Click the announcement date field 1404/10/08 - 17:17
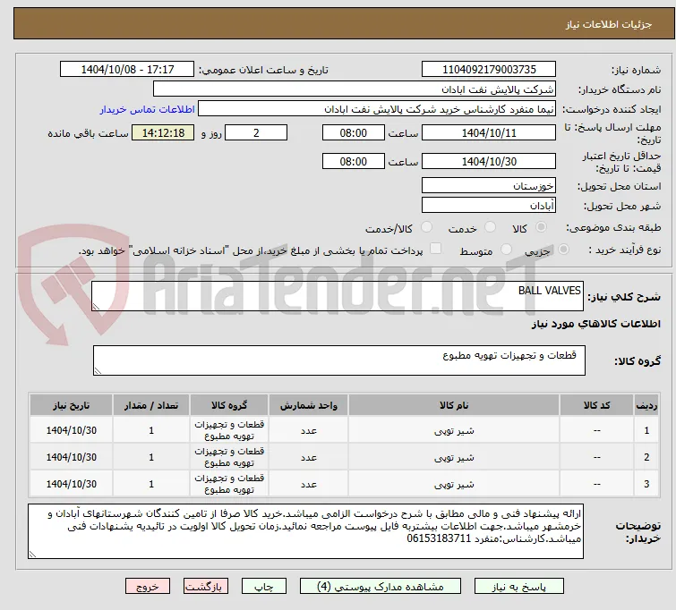This screenshot has height=610, width=676. pos(127,70)
